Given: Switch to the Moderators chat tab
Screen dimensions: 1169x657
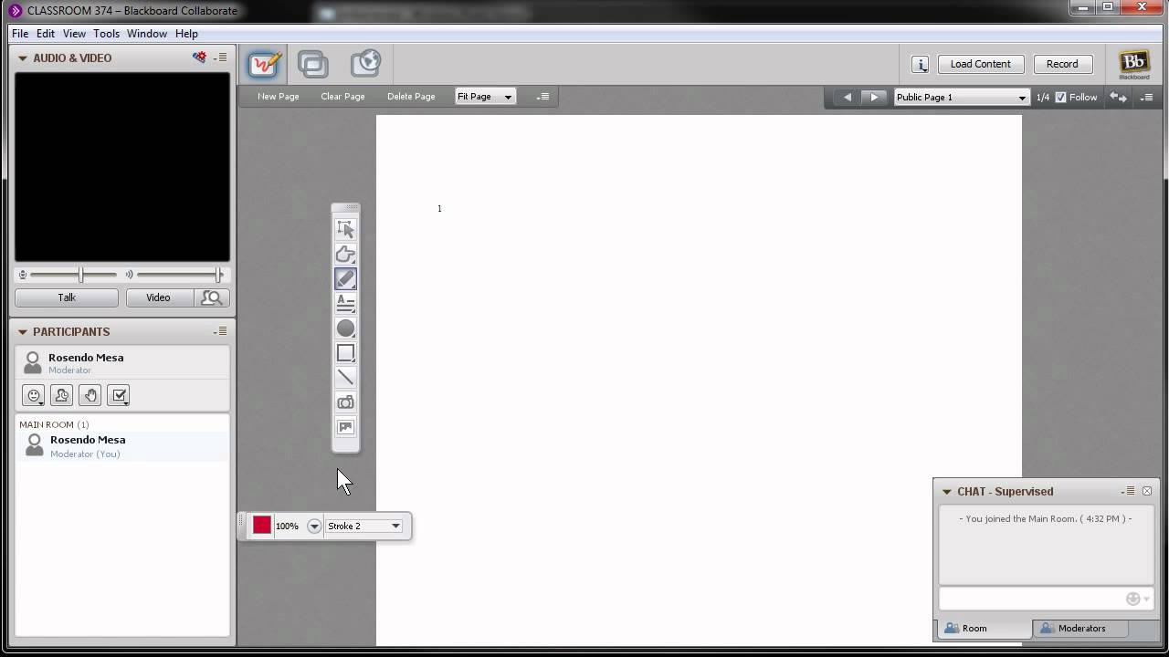Looking at the screenshot, I should [1080, 628].
